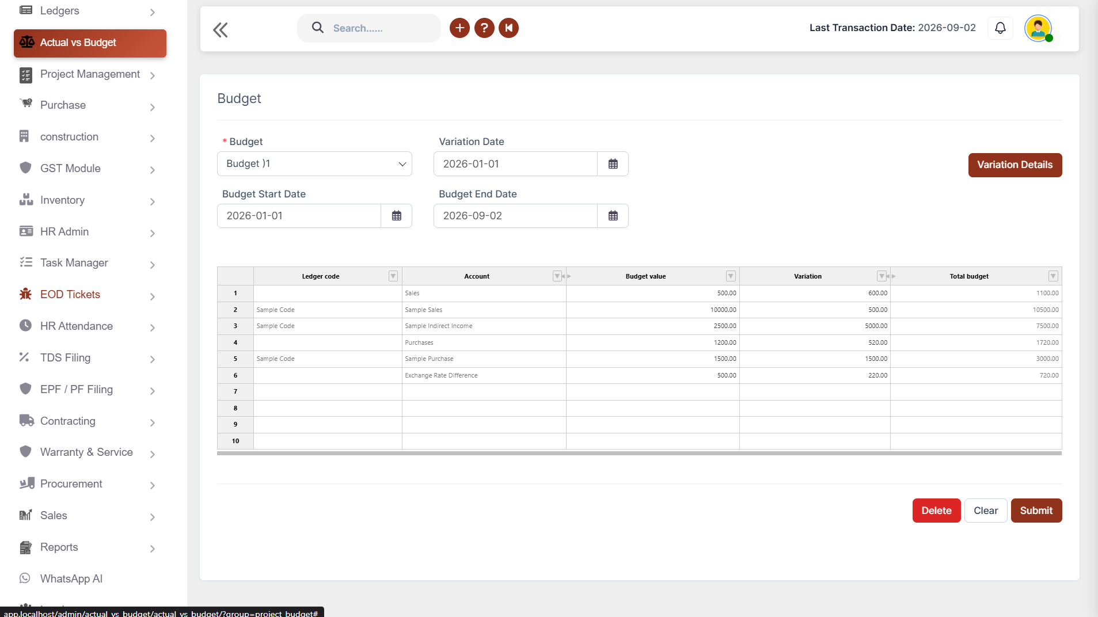Open the Budget dropdown selector

(314, 164)
